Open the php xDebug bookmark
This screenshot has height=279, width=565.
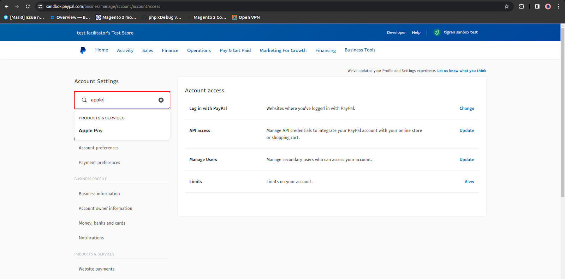click(x=162, y=17)
